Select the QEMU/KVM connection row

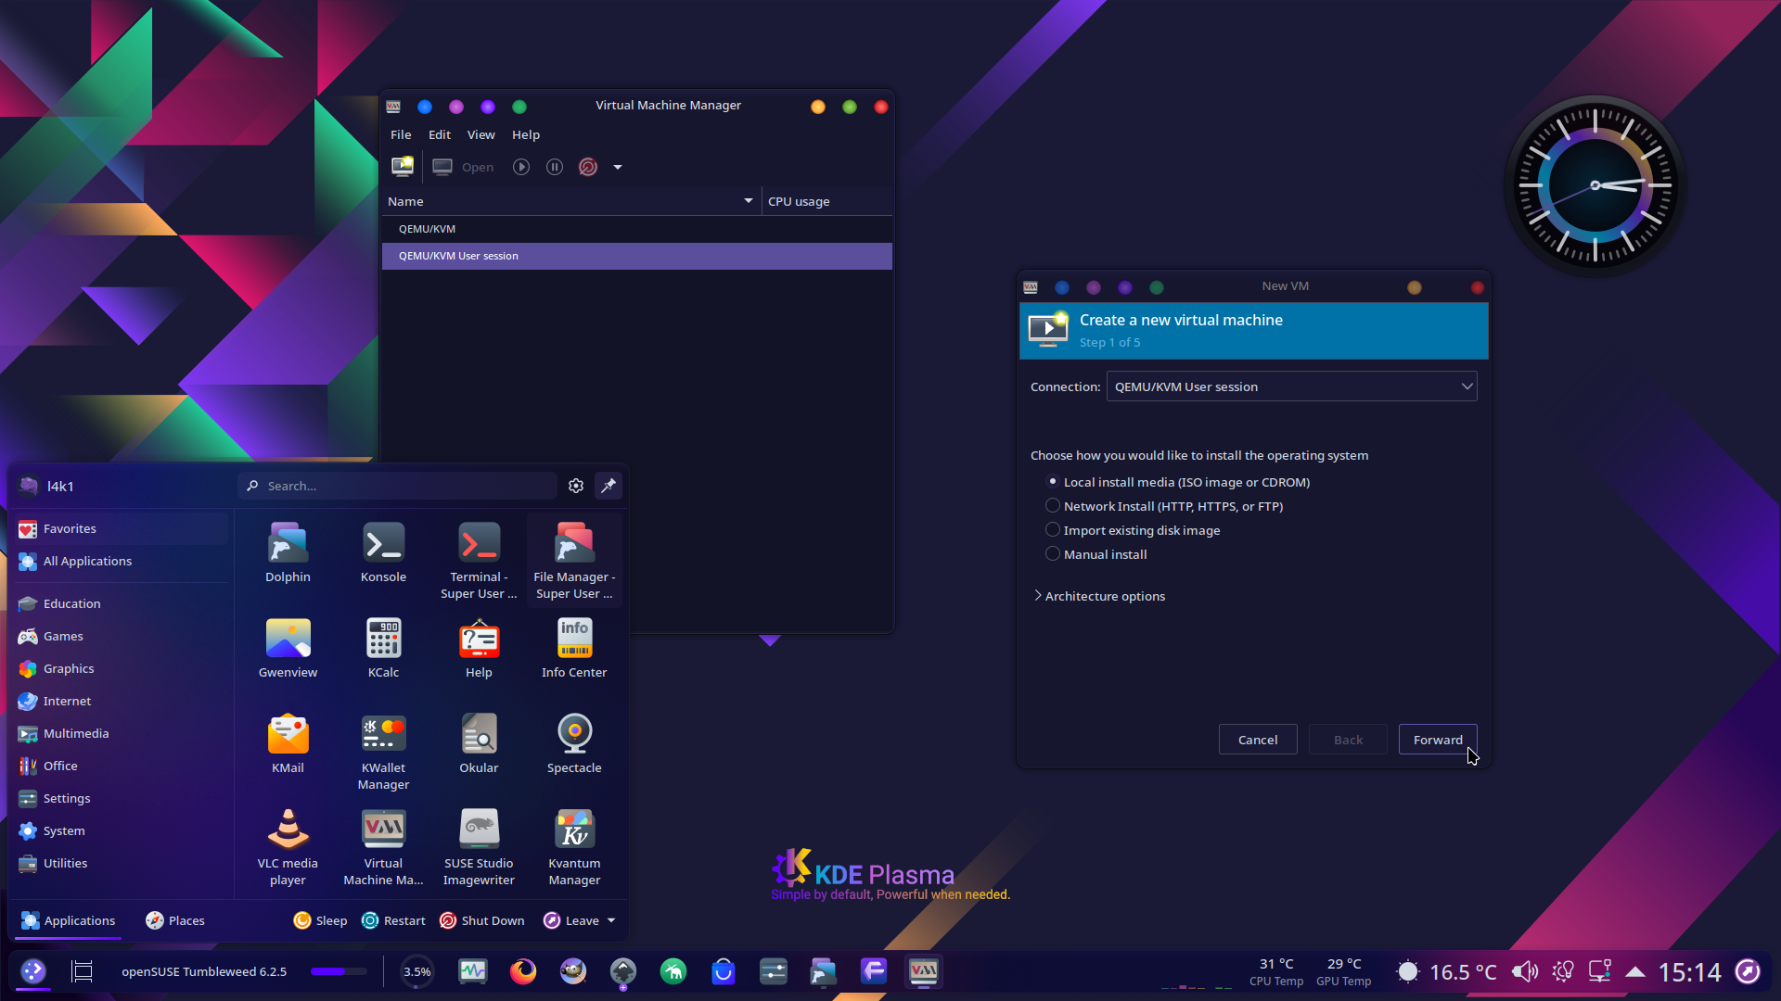(x=637, y=229)
